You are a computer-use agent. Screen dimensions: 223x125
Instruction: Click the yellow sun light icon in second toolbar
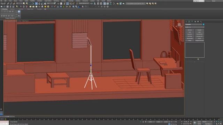[45, 7]
